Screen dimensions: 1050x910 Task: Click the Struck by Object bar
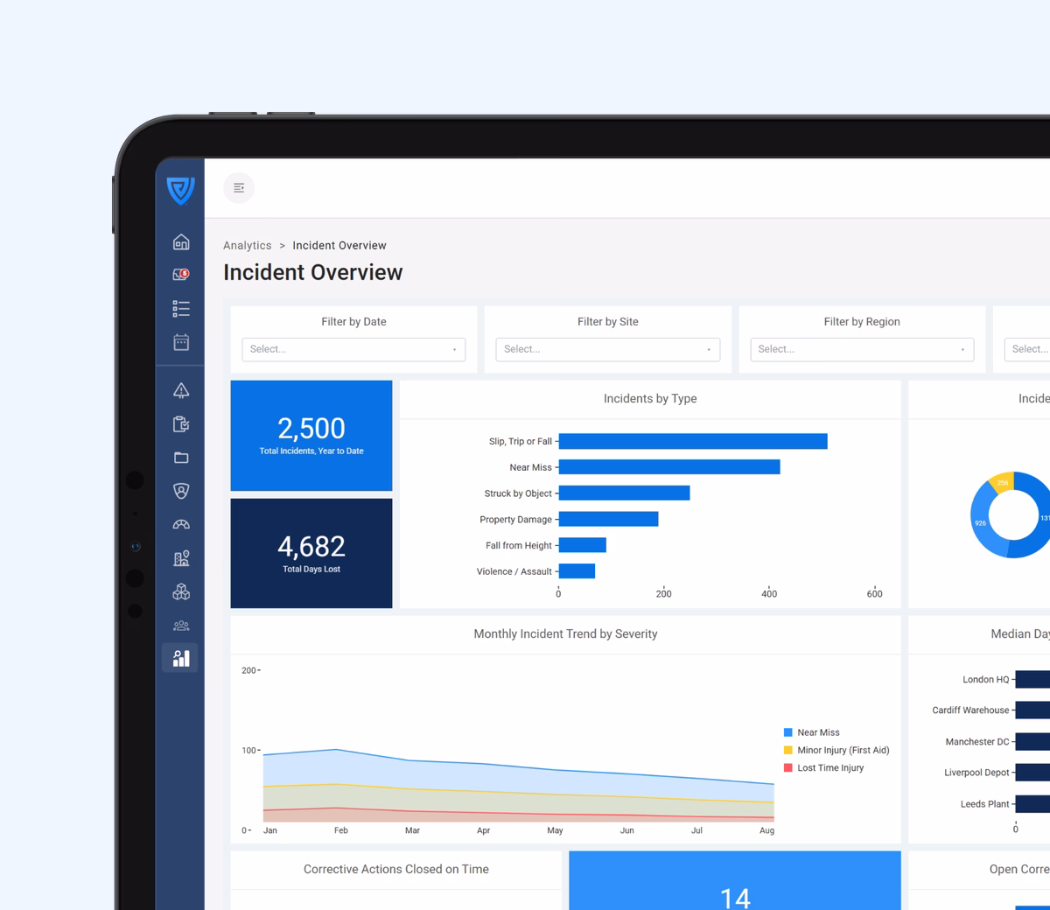pyautogui.click(x=625, y=493)
